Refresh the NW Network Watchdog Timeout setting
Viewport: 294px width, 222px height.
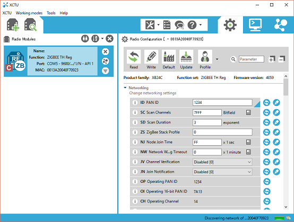pos(266,152)
